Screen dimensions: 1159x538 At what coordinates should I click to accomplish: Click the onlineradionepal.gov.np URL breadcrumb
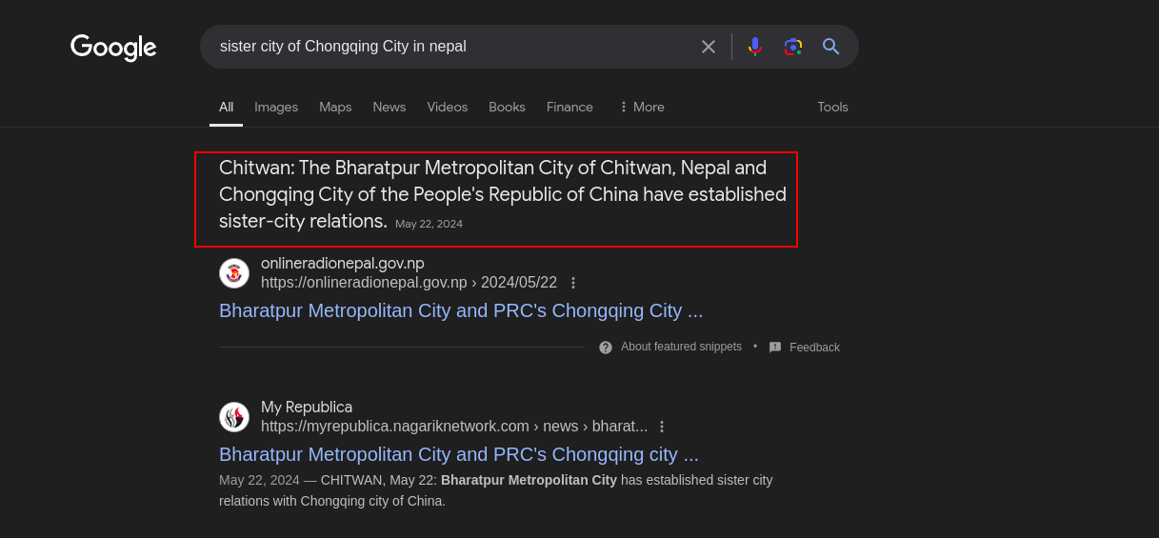[x=409, y=283]
